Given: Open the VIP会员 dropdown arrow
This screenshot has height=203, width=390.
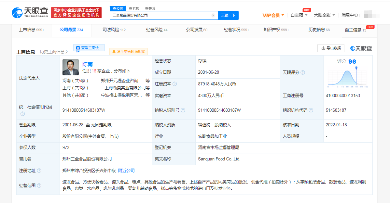Looking at the screenshot, I should point(283,15).
